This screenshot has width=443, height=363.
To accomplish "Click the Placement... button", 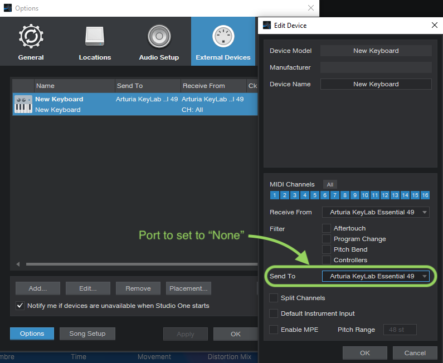I will pyautogui.click(x=188, y=288).
